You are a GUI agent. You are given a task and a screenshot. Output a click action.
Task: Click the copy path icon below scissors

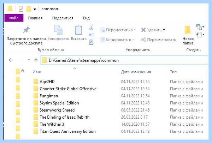pos(91,35)
